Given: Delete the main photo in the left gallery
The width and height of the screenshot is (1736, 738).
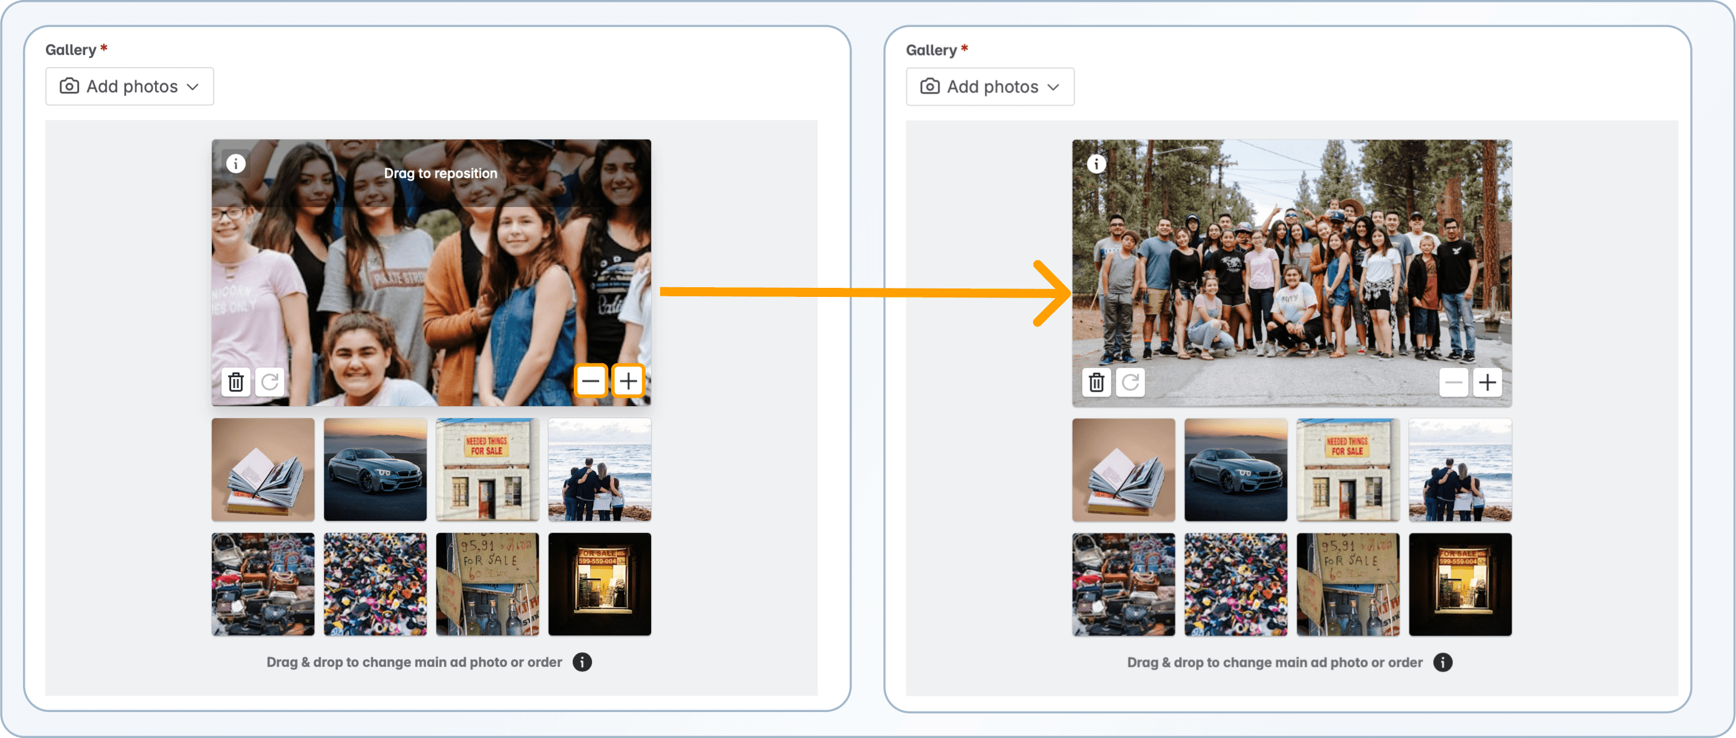Looking at the screenshot, I should pyautogui.click(x=235, y=381).
